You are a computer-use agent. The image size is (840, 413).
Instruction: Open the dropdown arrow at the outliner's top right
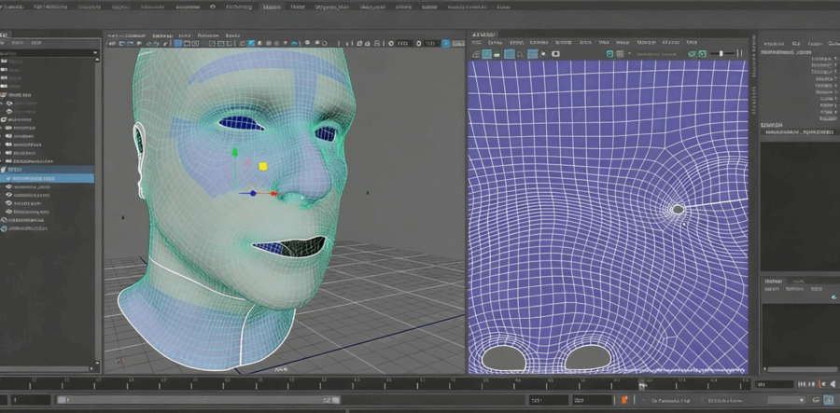pyautogui.click(x=96, y=54)
